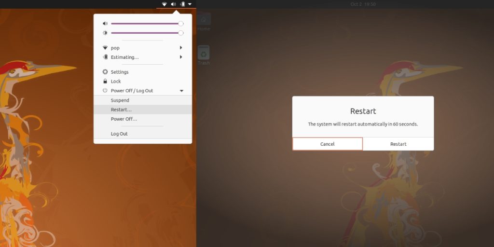Viewport: 494px width, 247px height.
Task: Click the Wi-Fi icon next to pop
Action: pyautogui.click(x=105, y=48)
